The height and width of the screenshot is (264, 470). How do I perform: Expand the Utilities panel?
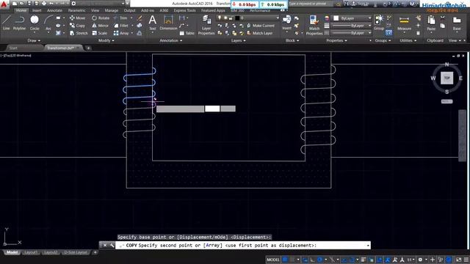tap(408, 40)
